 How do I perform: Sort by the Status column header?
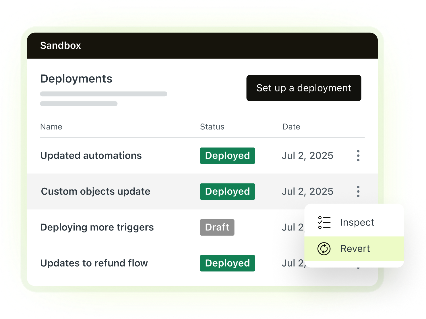[x=212, y=126]
